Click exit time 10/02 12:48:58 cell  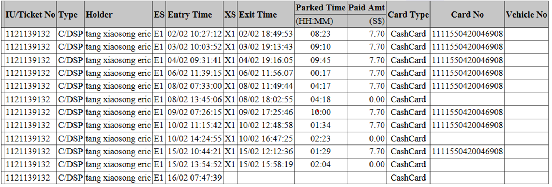[266, 125]
